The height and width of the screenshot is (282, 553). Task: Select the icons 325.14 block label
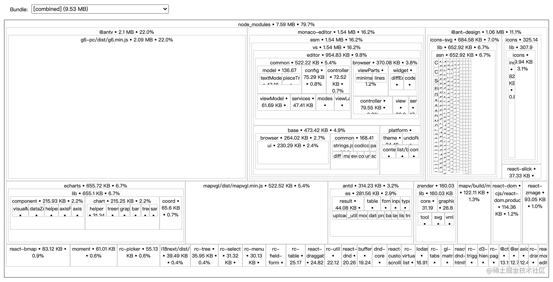tap(522, 40)
